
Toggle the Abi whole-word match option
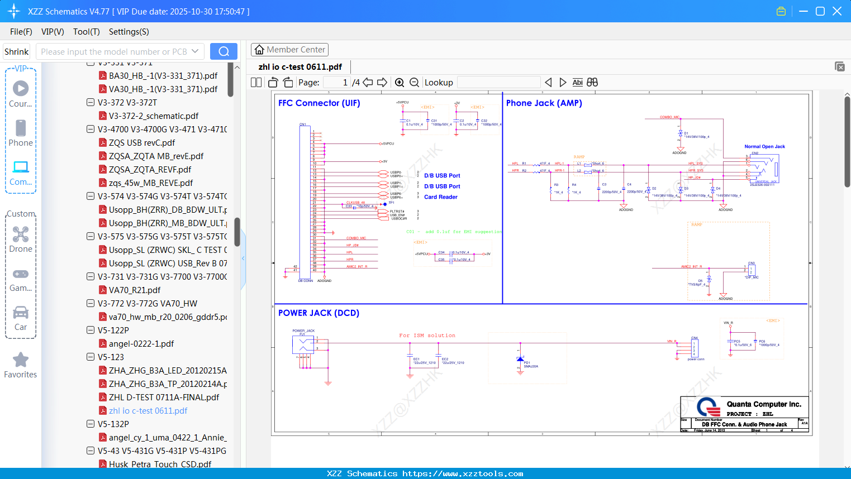tap(577, 83)
